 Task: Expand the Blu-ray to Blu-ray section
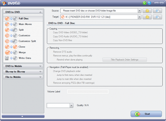tap(23, 71)
